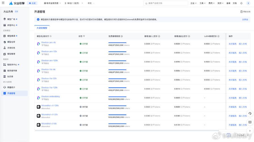Click the 开通管理 sidebar icon
Image resolution: width=254 pixels, height=142 pixels.
[5, 93]
